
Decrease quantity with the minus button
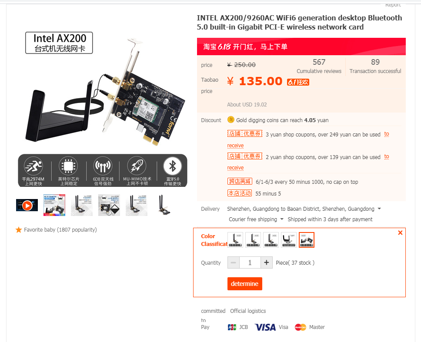click(x=233, y=262)
